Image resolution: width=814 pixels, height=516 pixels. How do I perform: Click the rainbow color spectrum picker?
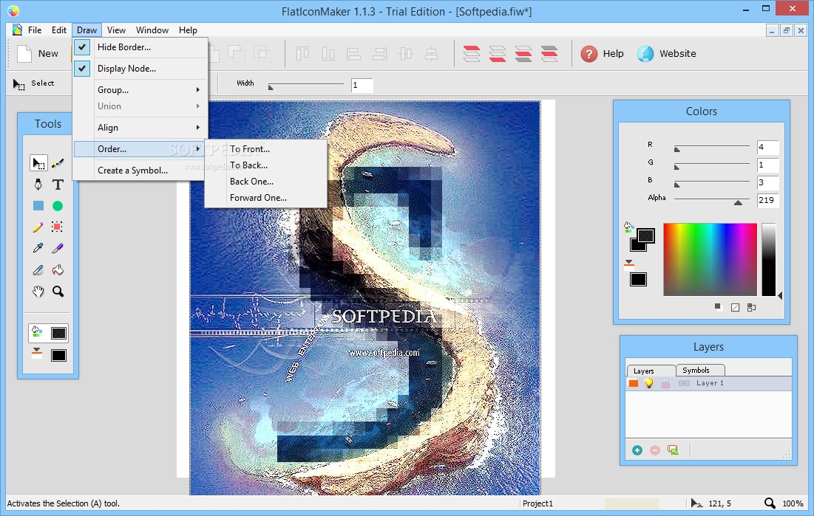click(x=710, y=260)
